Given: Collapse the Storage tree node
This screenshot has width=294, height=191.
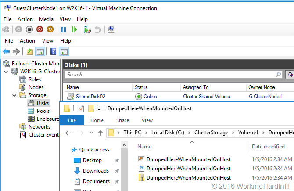Looking at the screenshot, I should click(14, 95).
